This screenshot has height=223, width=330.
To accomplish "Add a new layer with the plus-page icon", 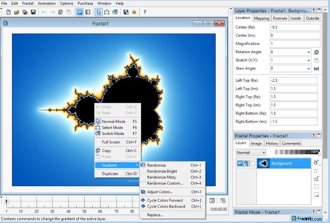I will (316, 162).
